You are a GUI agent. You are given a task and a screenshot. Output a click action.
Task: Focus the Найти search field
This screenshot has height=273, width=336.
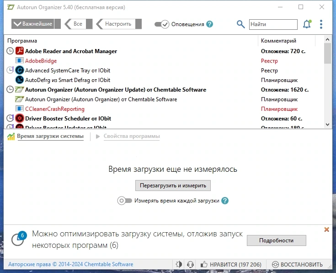[273, 24]
